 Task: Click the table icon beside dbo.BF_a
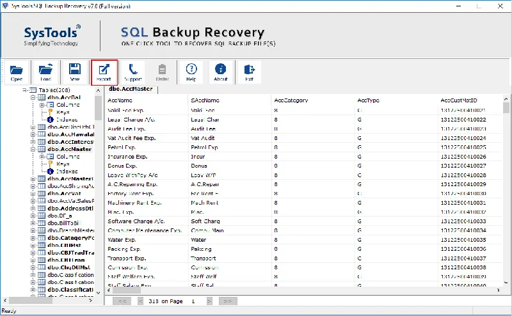(x=42, y=216)
